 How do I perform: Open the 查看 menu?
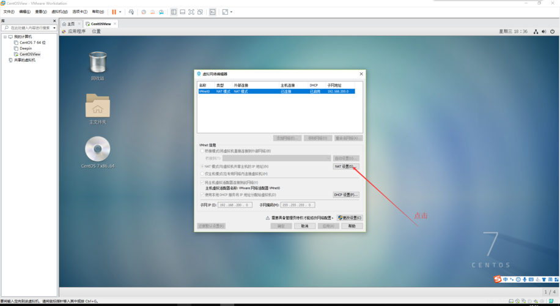[x=41, y=12]
